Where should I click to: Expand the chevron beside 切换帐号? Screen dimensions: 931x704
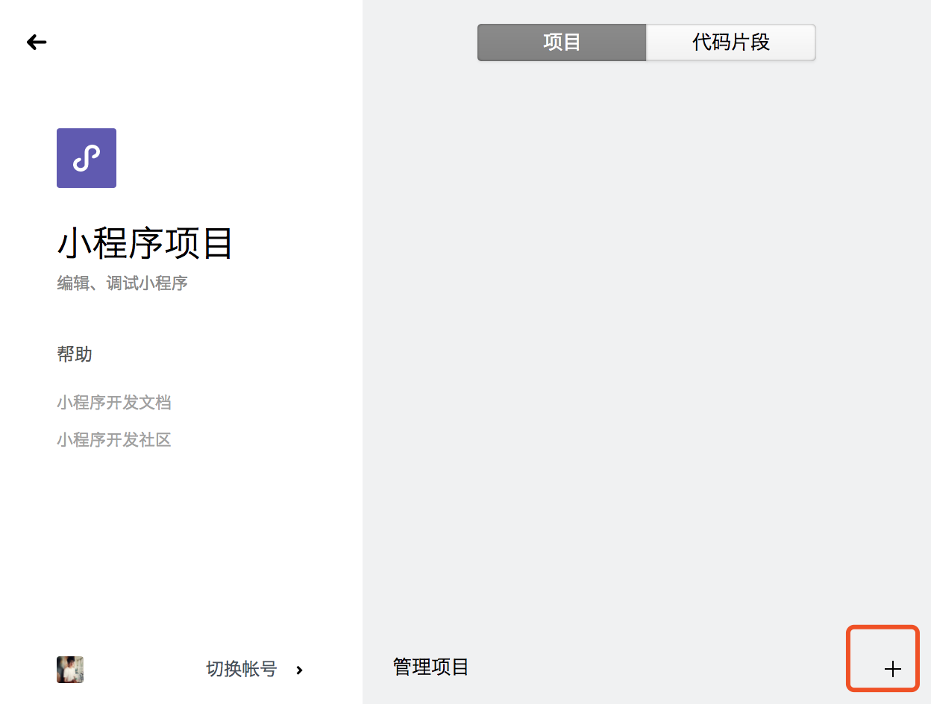pyautogui.click(x=299, y=670)
